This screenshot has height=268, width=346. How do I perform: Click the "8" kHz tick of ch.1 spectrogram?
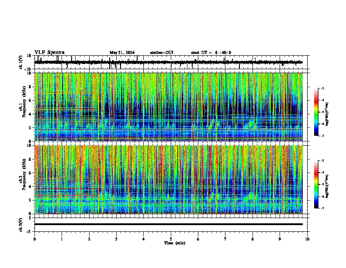point(30,87)
